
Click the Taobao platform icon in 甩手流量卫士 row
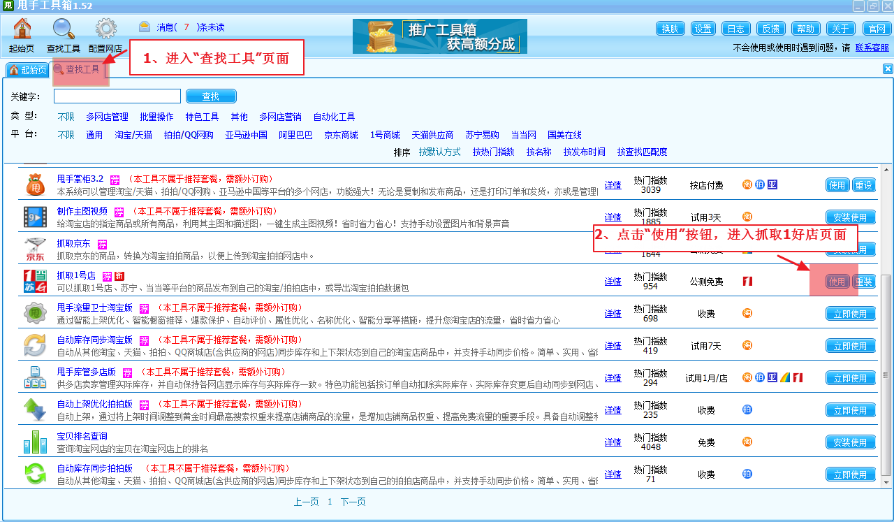pos(747,313)
